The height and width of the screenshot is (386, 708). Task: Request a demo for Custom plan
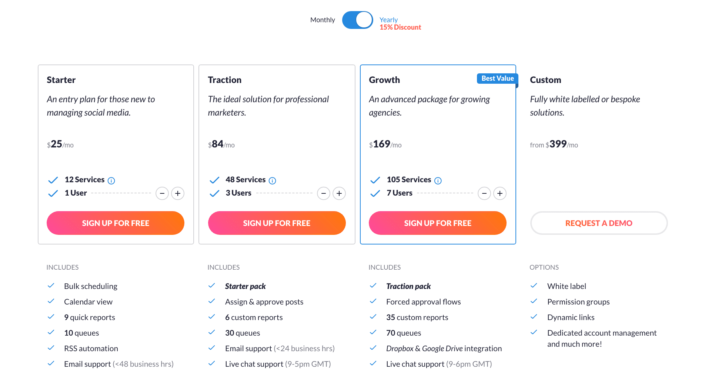click(599, 223)
